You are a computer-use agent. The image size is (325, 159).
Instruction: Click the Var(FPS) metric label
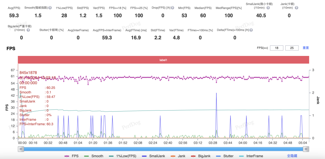pyautogui.click(x=99, y=8)
